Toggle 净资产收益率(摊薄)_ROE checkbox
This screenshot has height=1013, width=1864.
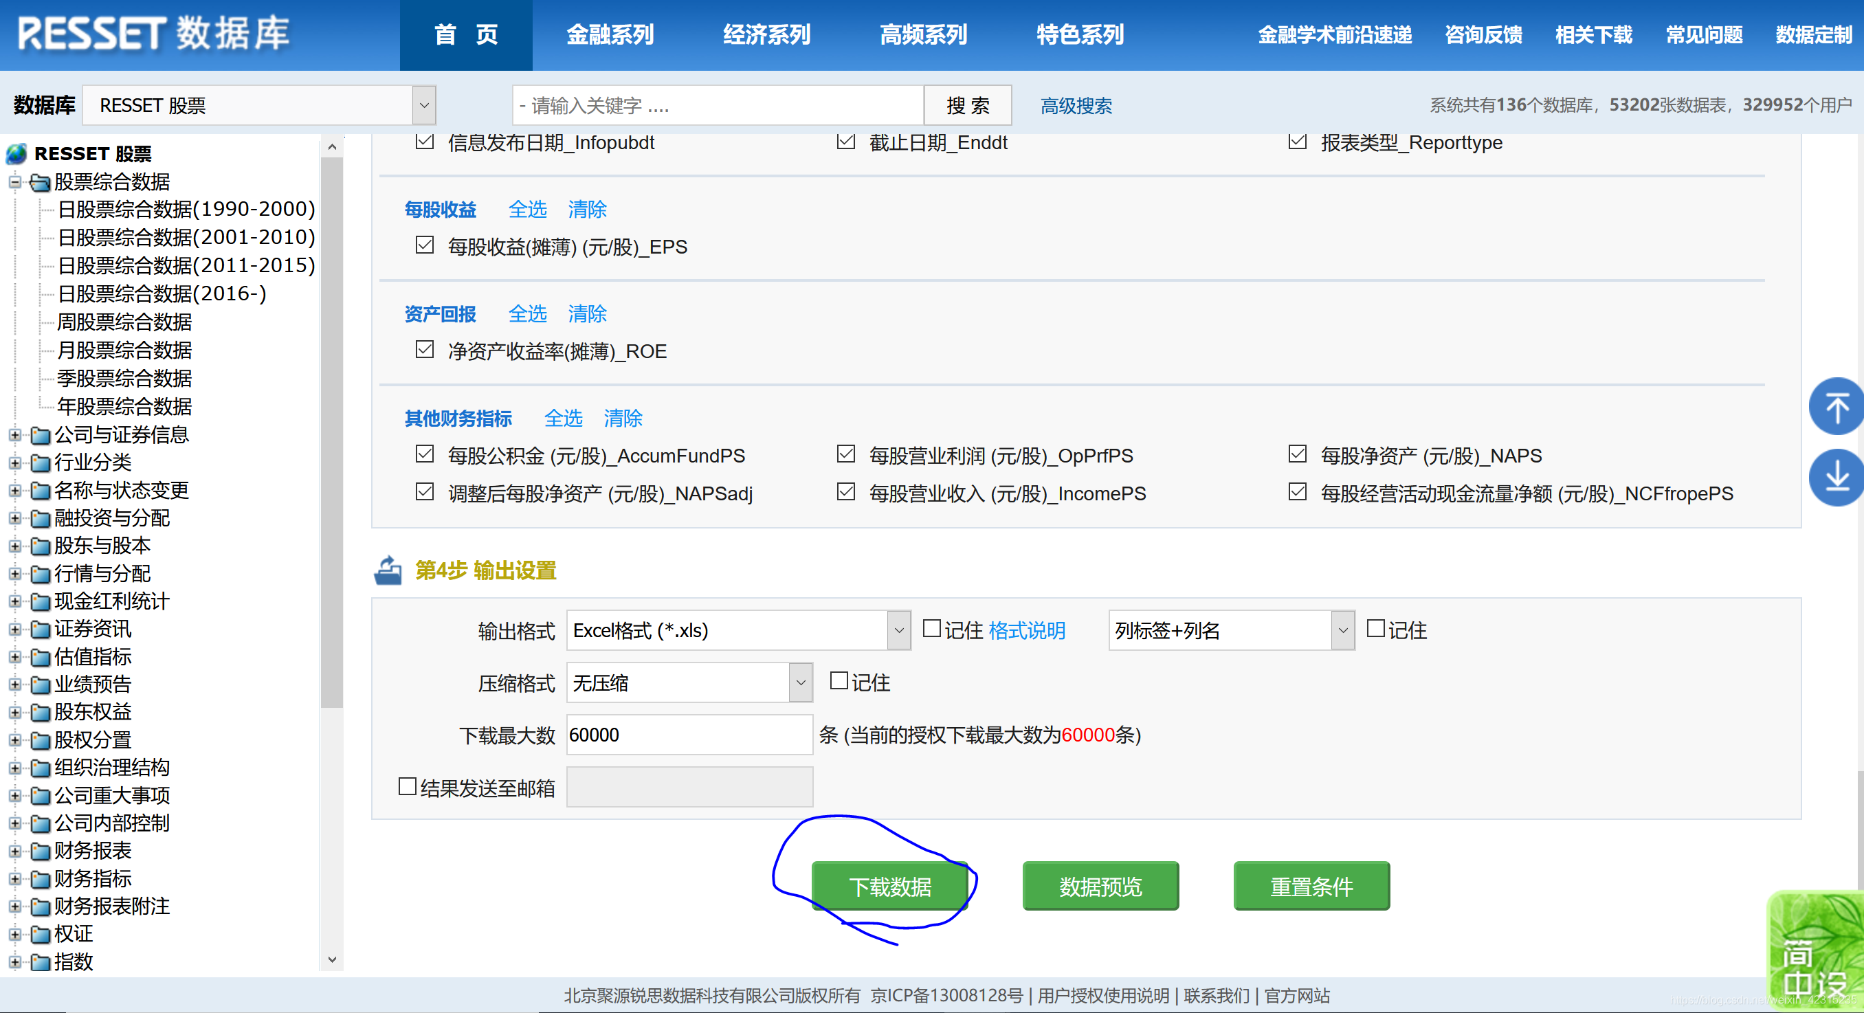point(425,350)
